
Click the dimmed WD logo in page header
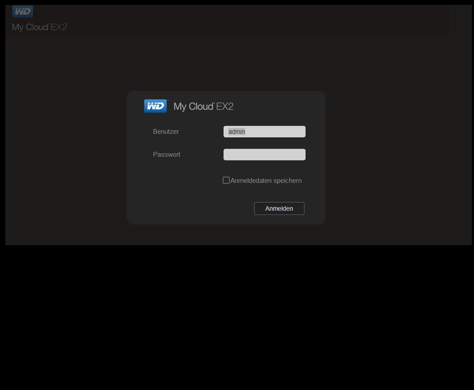tap(22, 11)
